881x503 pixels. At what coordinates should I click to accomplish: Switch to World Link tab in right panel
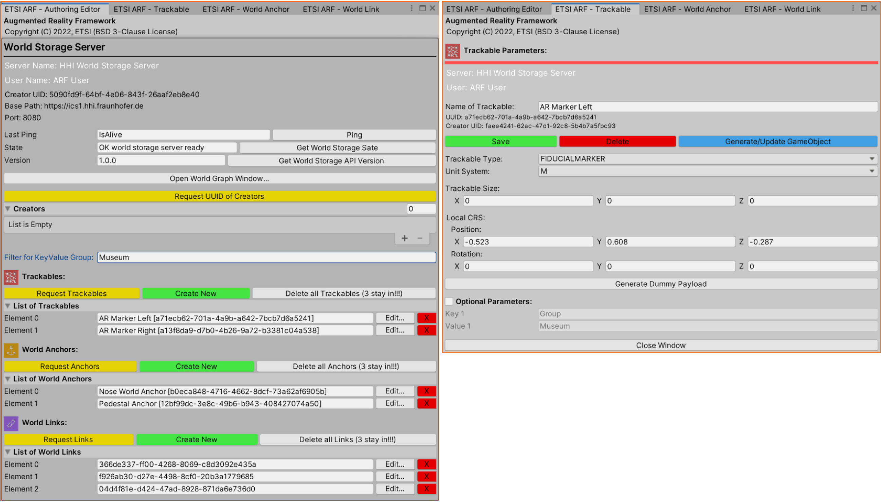click(782, 9)
